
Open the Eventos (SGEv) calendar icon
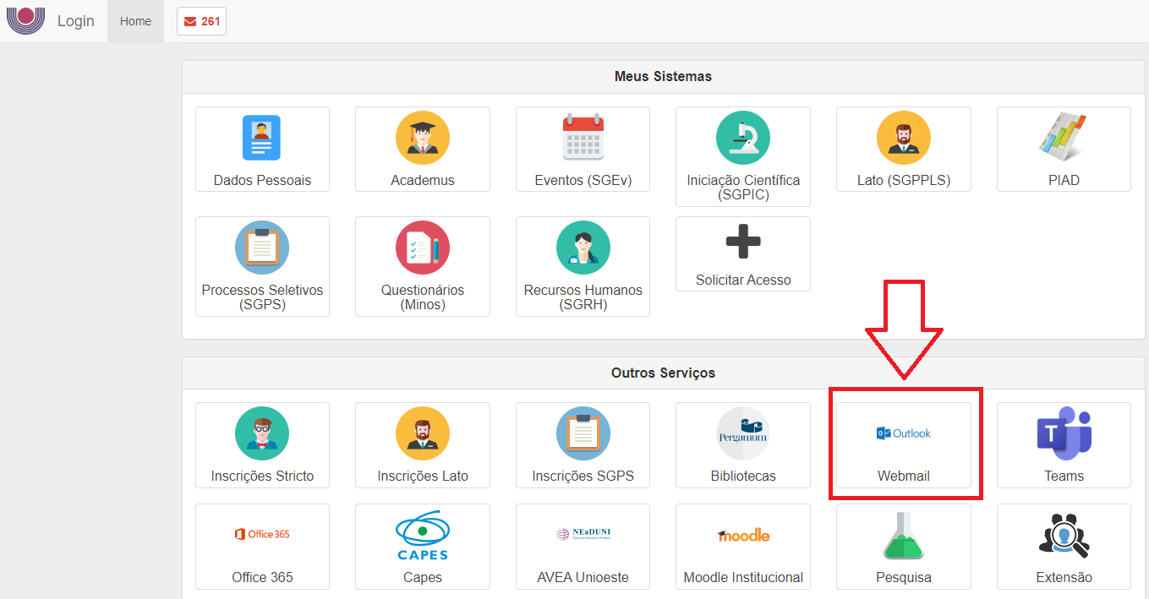pyautogui.click(x=583, y=138)
